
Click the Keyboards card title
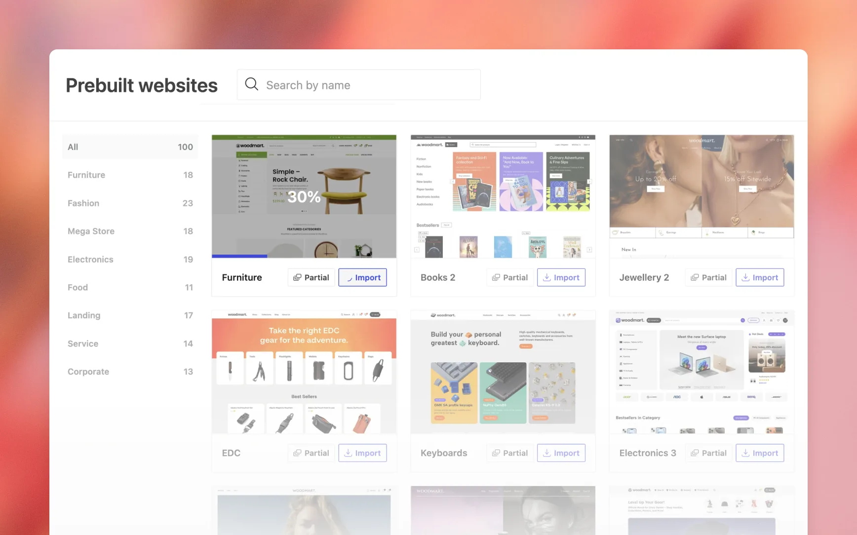pos(444,453)
